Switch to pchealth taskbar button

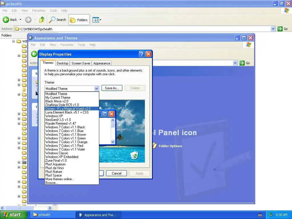[53, 215]
